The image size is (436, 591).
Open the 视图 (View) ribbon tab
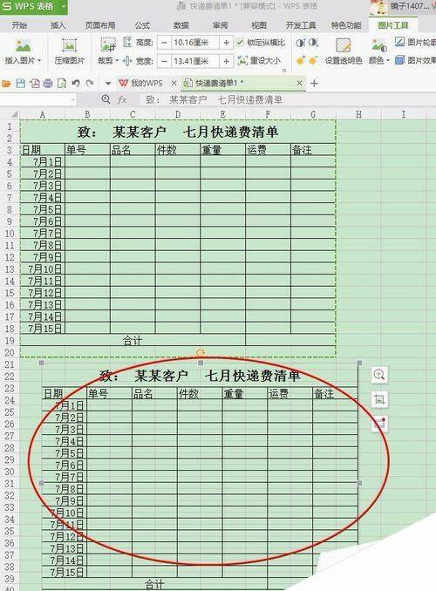(259, 25)
